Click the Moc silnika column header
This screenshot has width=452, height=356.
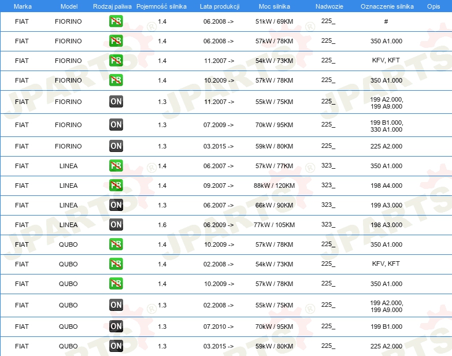coord(274,6)
